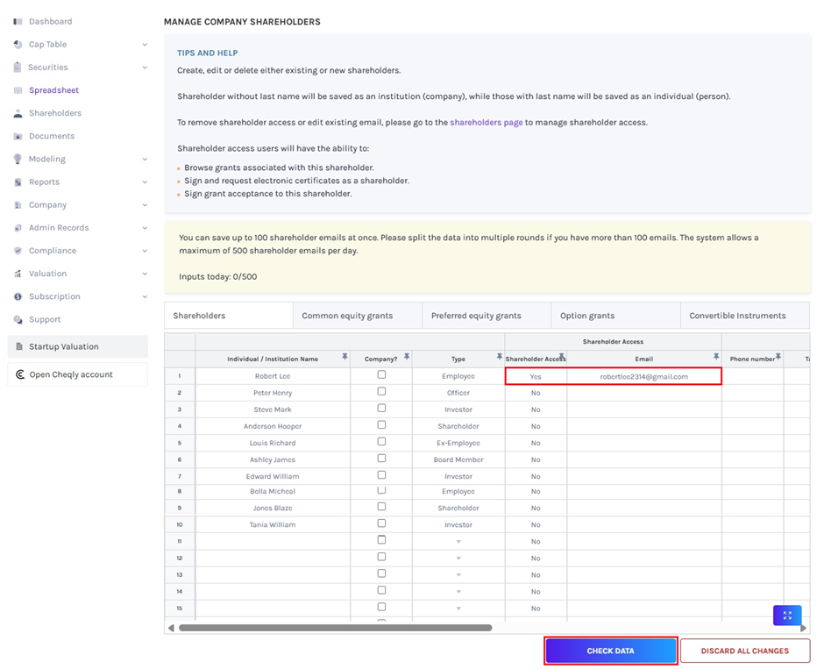Click the horizontal scrollbar under the spreadsheet

pos(335,628)
